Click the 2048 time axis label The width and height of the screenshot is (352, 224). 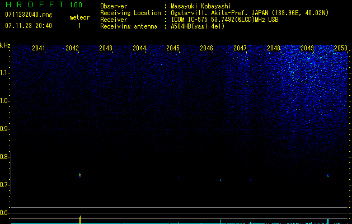274,48
